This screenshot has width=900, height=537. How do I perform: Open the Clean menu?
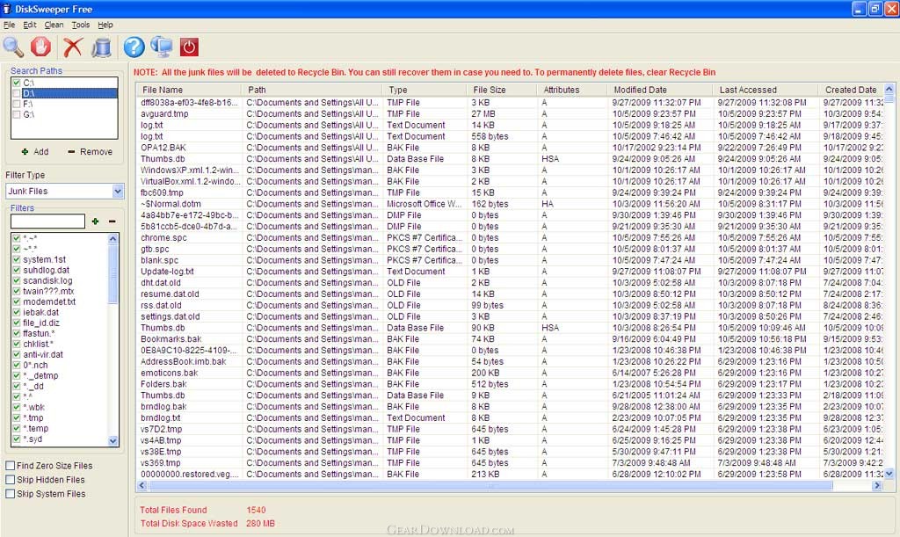tap(54, 25)
